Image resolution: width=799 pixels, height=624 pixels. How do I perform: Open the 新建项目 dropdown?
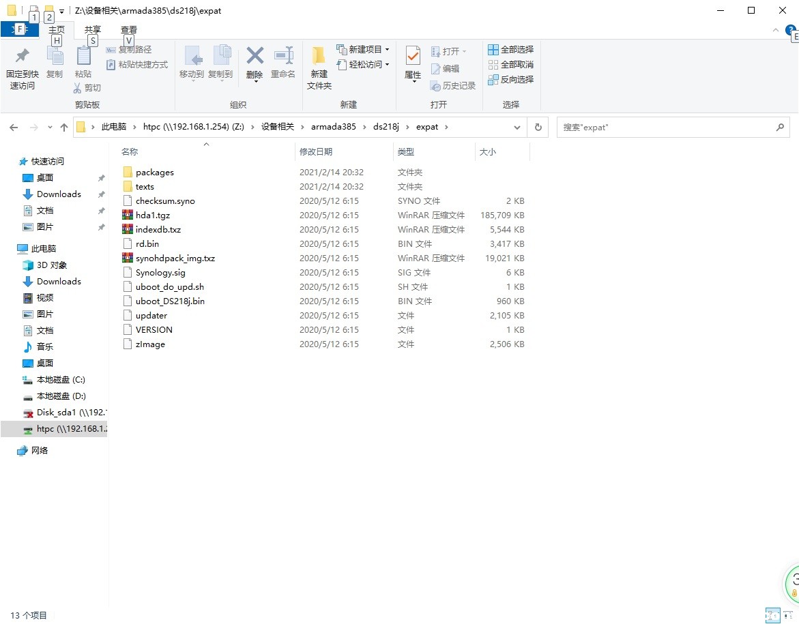click(x=363, y=49)
